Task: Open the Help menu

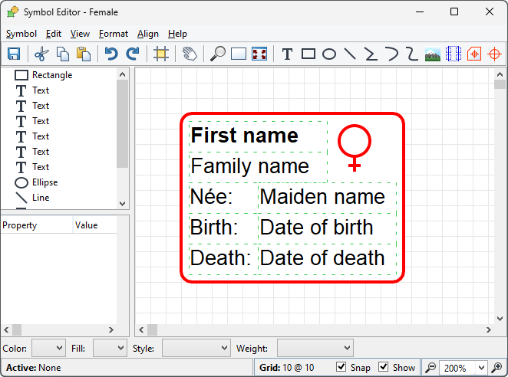Action: click(x=177, y=34)
